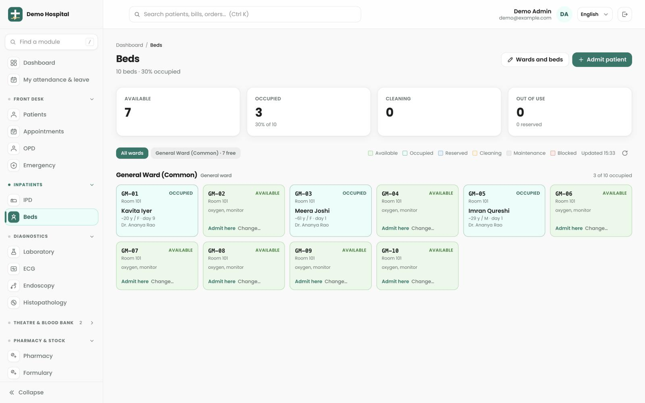Collapse the Pharmacy & Stock section chevron
Viewport: 645px width, 403px height.
click(x=92, y=341)
